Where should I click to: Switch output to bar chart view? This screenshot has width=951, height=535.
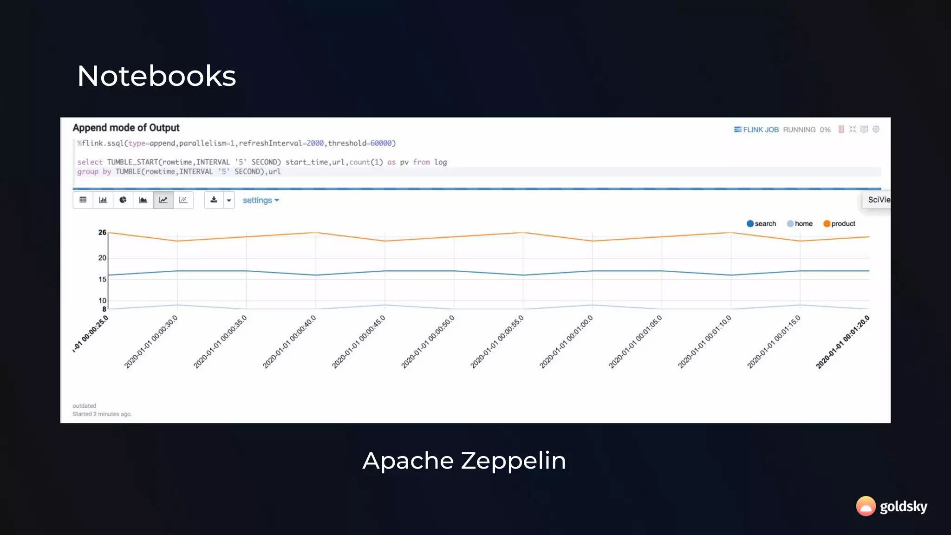click(103, 200)
